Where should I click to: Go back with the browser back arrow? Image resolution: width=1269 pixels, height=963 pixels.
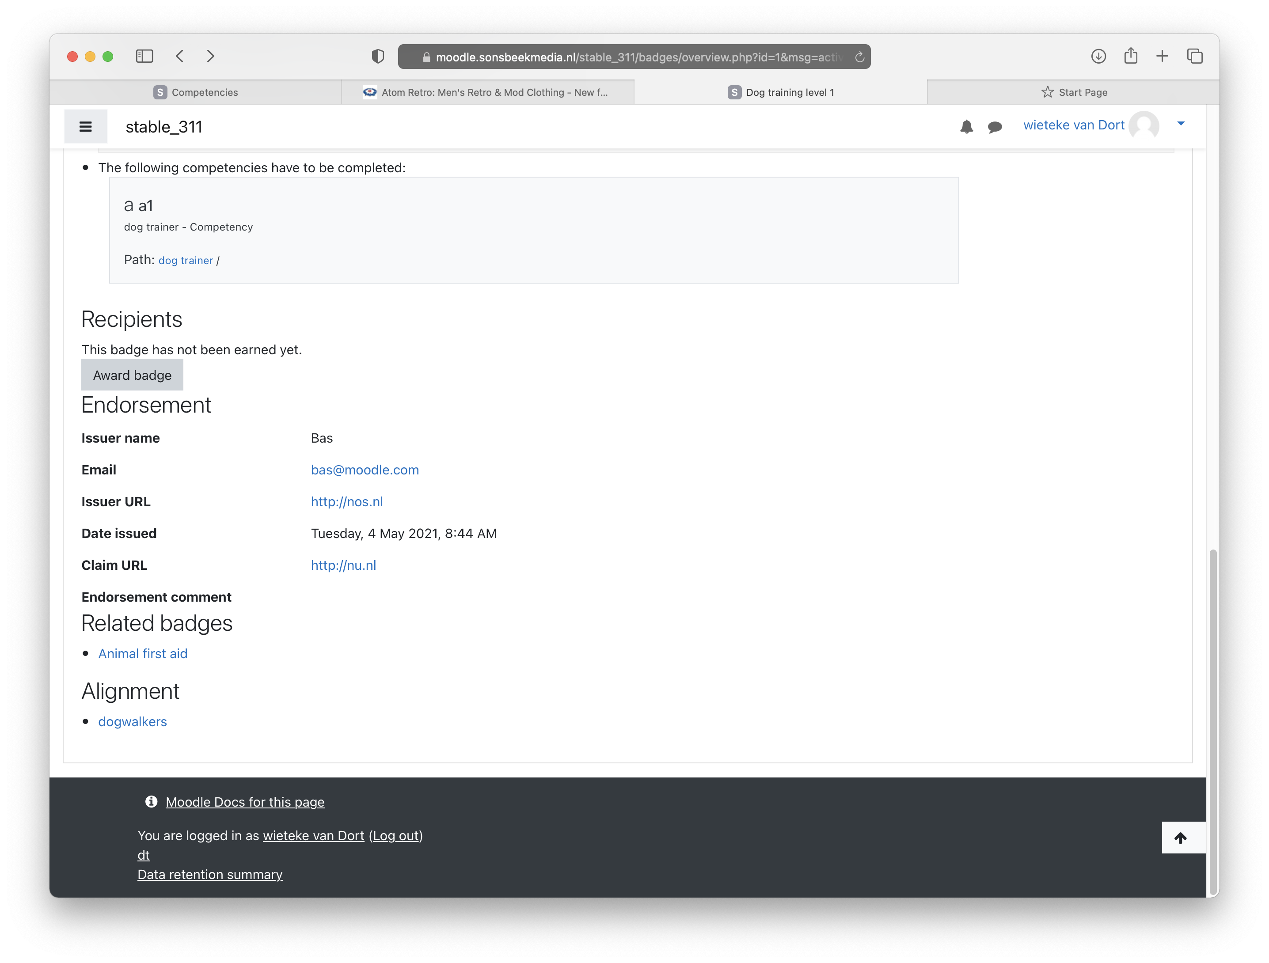[x=179, y=56]
